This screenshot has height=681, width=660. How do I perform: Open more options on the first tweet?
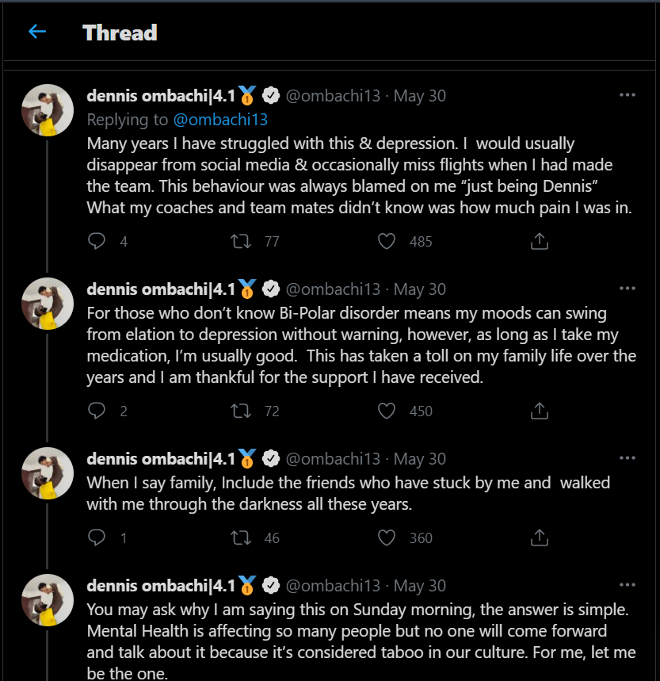point(628,95)
